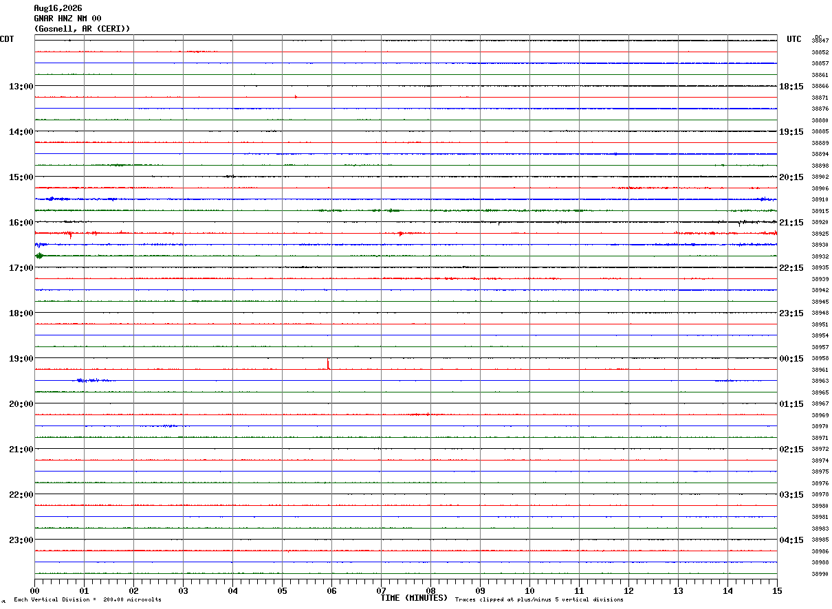Click the Aug16,2026 date text
The height and width of the screenshot is (609, 832).
point(58,8)
